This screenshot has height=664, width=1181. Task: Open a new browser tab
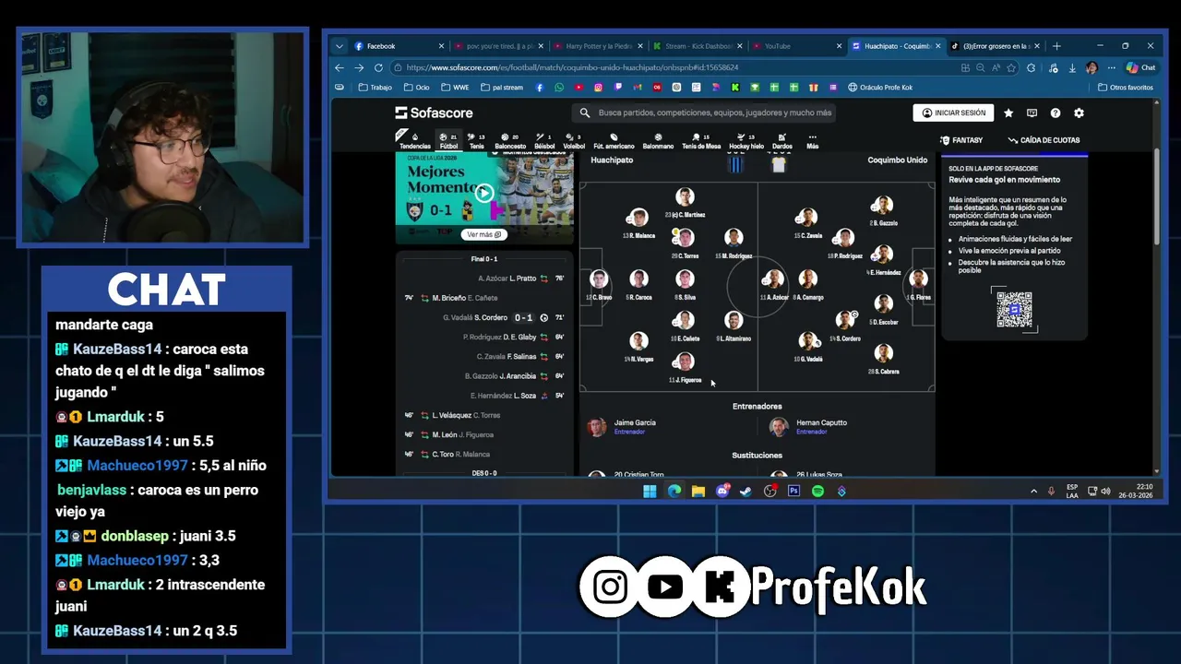(x=1056, y=46)
